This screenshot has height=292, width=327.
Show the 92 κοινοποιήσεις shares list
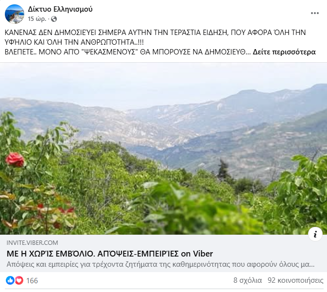click(x=295, y=280)
